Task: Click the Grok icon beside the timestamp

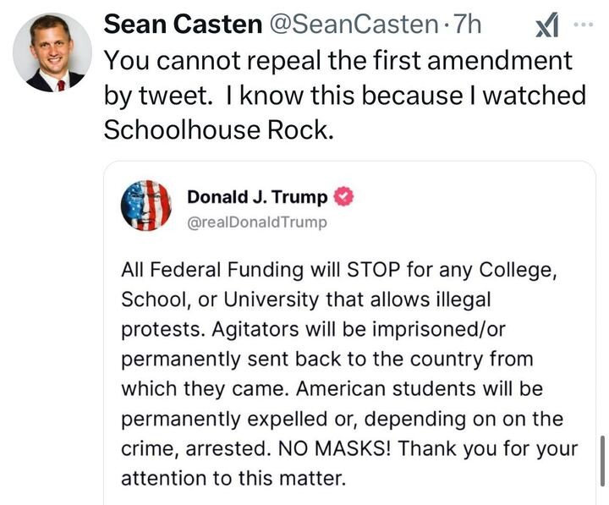Action: [547, 25]
